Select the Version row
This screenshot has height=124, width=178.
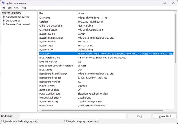point(106,22)
